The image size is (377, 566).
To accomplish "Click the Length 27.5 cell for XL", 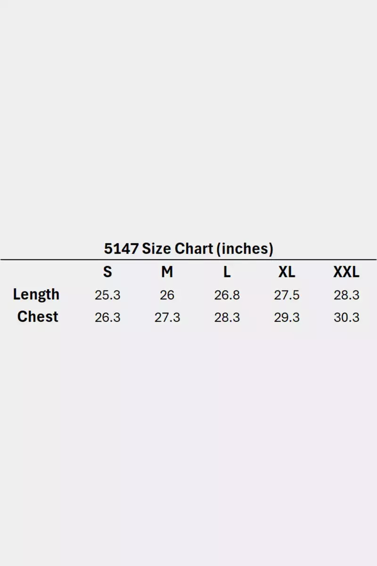I will pos(287,295).
